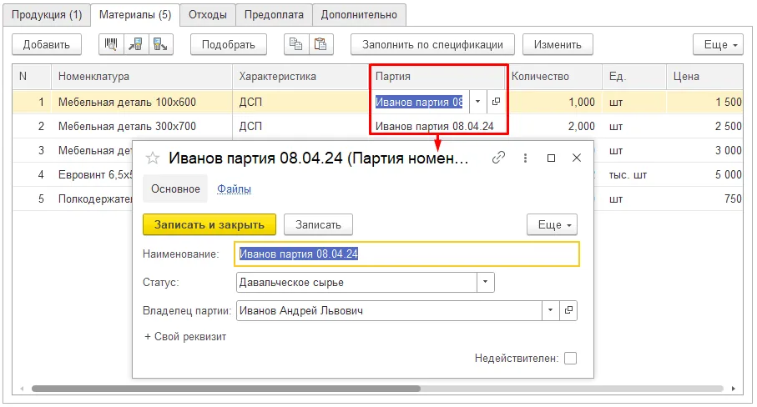
Task: Open the Владелец партии record form
Action: (x=568, y=310)
